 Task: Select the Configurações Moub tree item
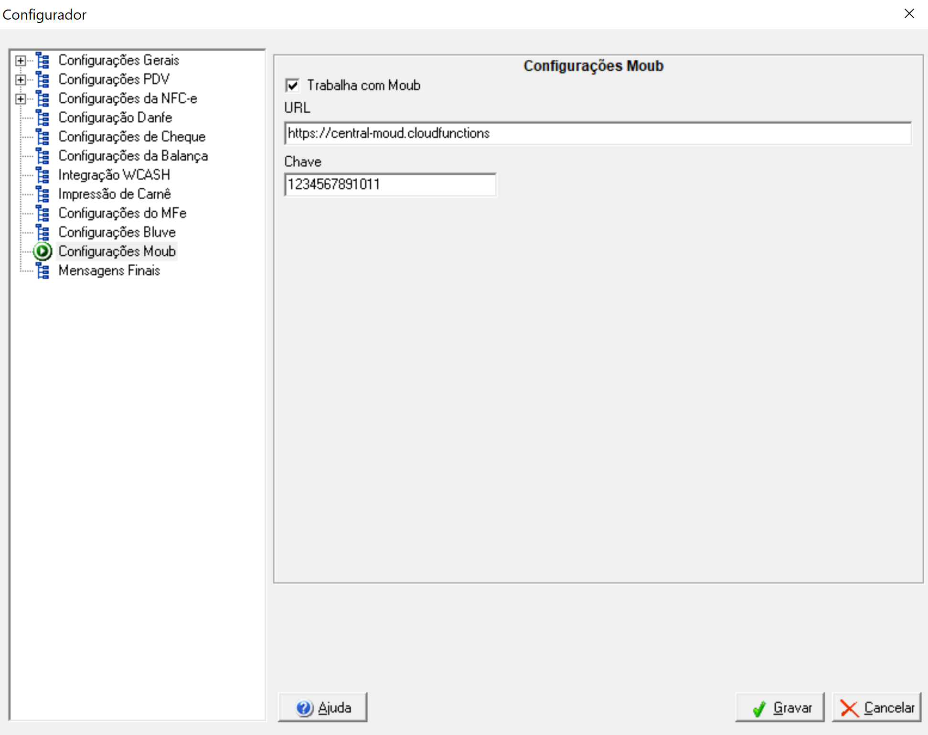pyautogui.click(x=117, y=251)
